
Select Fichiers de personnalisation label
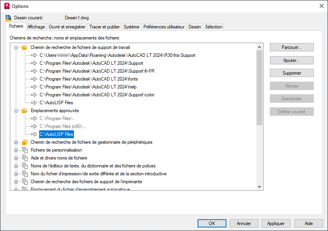tap(56, 150)
